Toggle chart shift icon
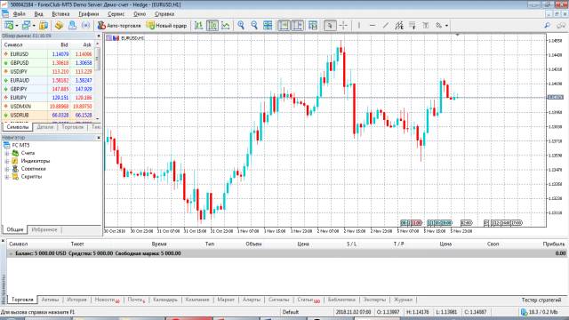 (x=298, y=26)
